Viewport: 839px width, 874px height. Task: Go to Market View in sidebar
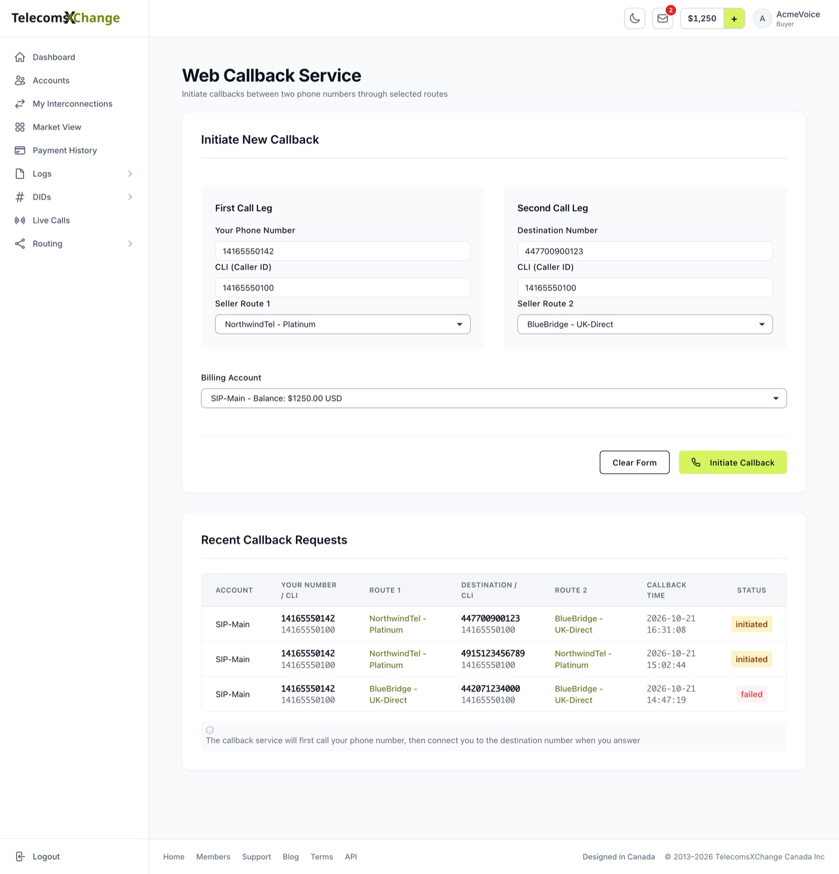[57, 127]
